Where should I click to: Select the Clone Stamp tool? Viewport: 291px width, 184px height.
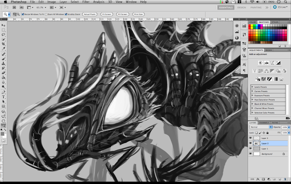[x=3, y=63]
